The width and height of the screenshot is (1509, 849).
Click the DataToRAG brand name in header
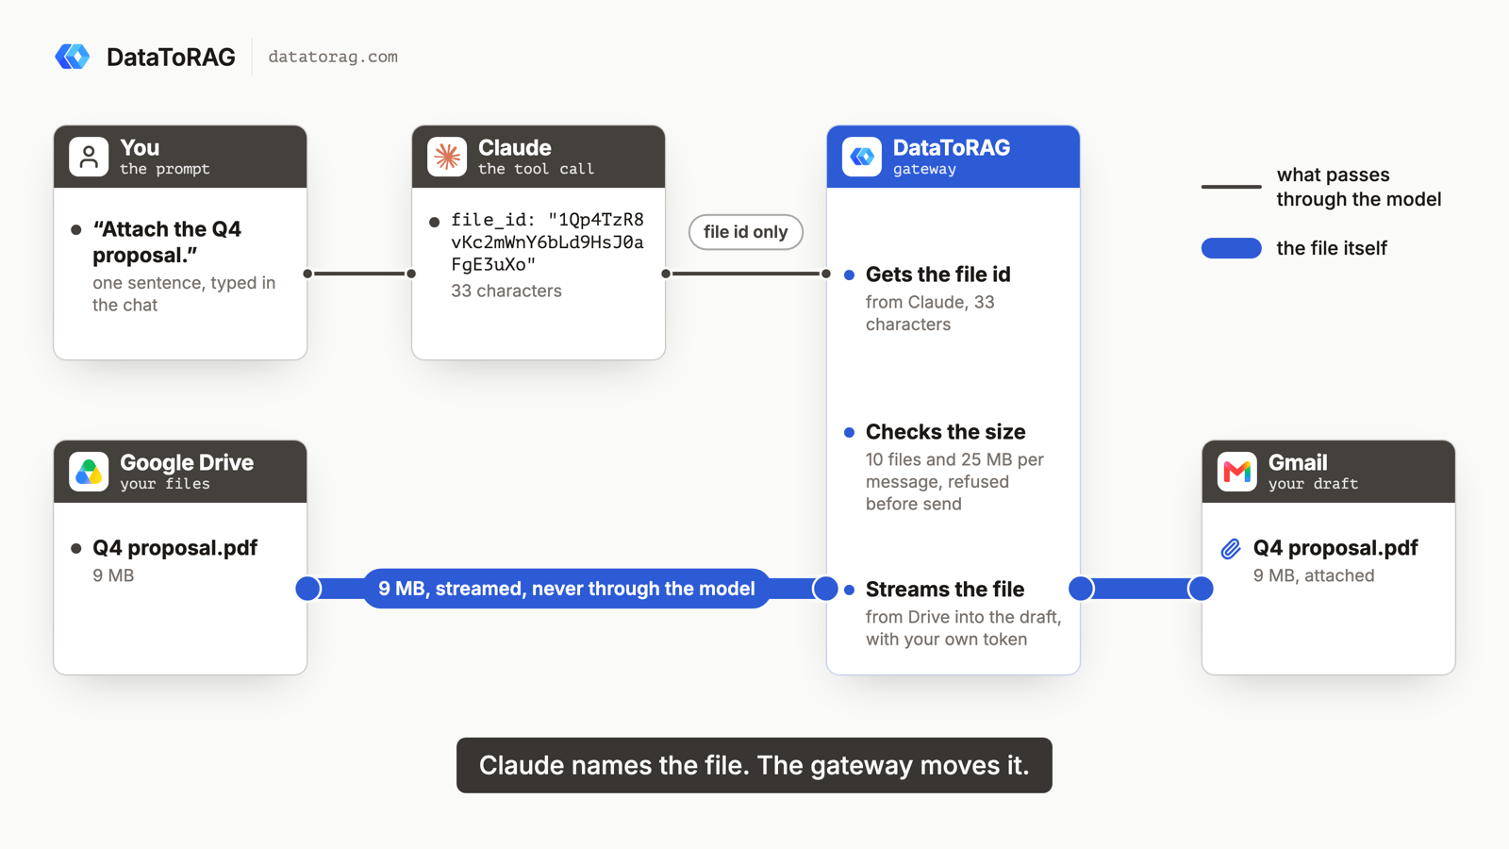[x=171, y=58]
